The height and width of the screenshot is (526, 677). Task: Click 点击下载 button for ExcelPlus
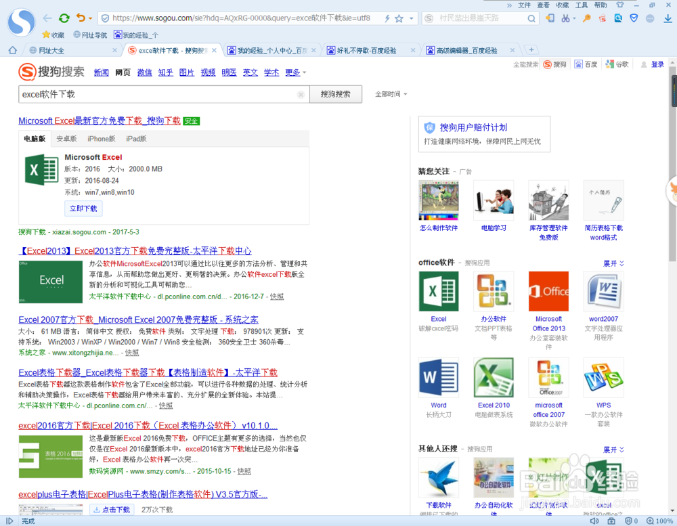point(112,510)
